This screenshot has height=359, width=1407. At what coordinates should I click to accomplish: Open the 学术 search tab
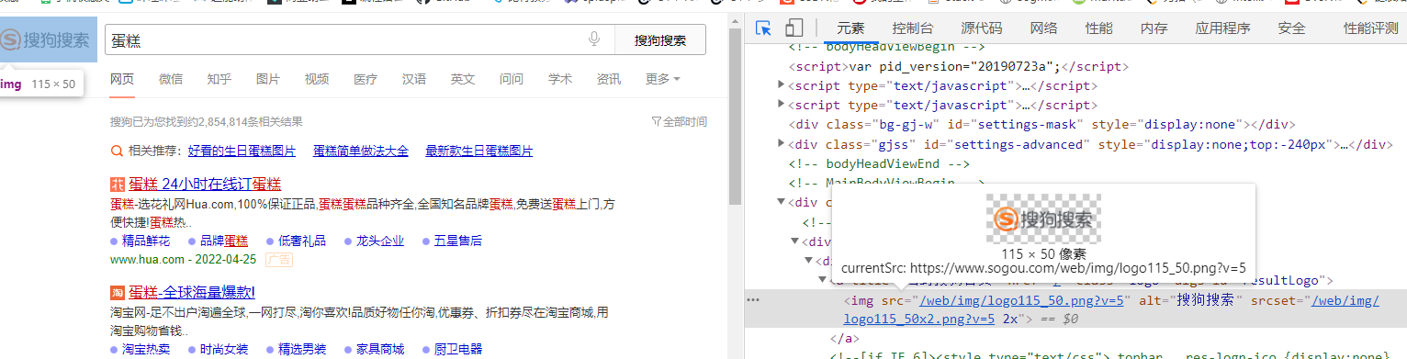tap(560, 79)
